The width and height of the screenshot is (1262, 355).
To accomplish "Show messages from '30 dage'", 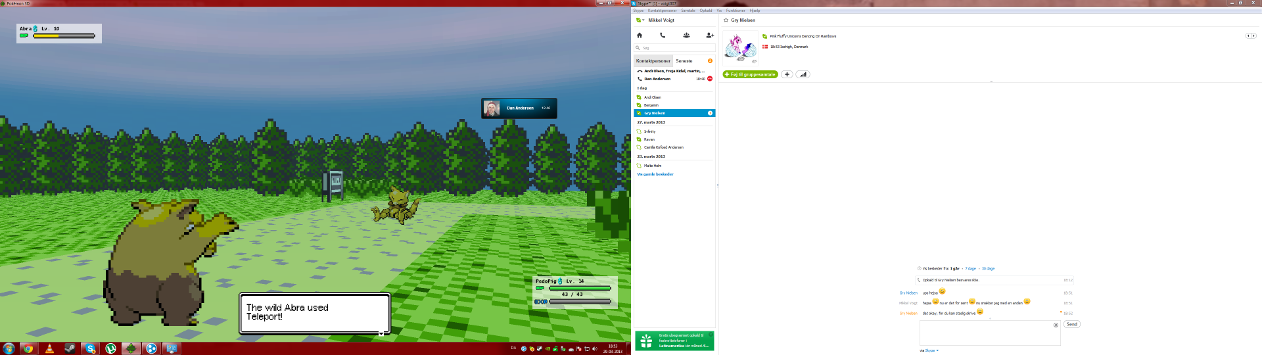I will 988,269.
